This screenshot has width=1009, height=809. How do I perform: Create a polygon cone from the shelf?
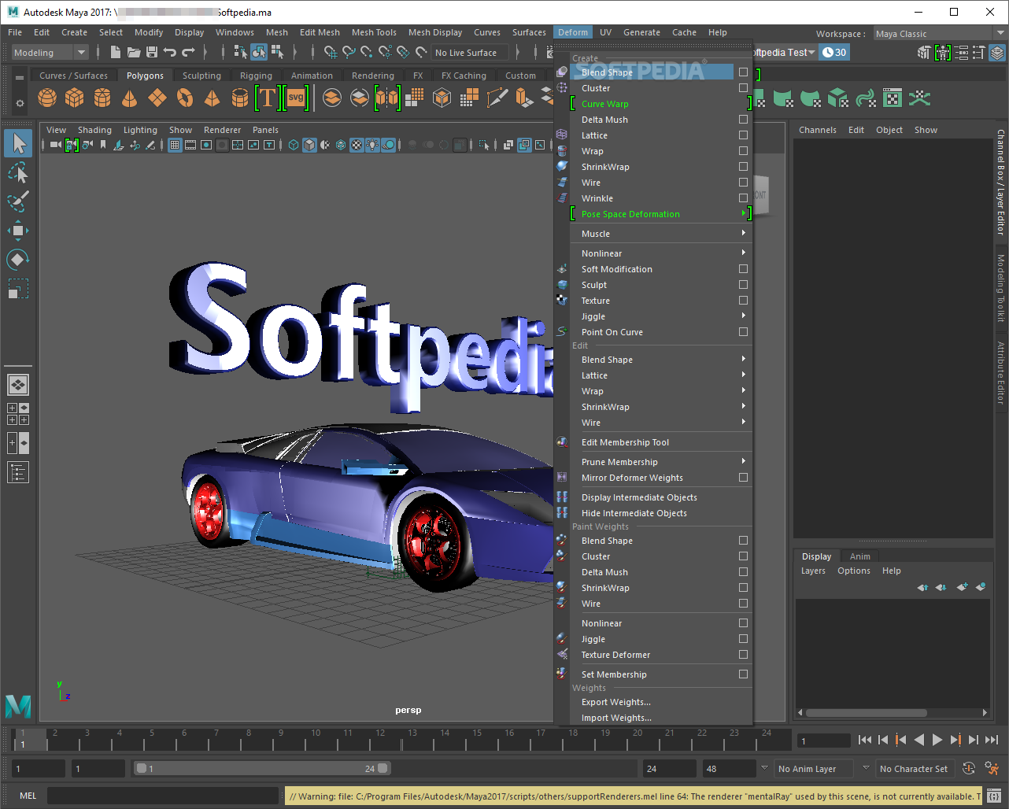(x=130, y=98)
